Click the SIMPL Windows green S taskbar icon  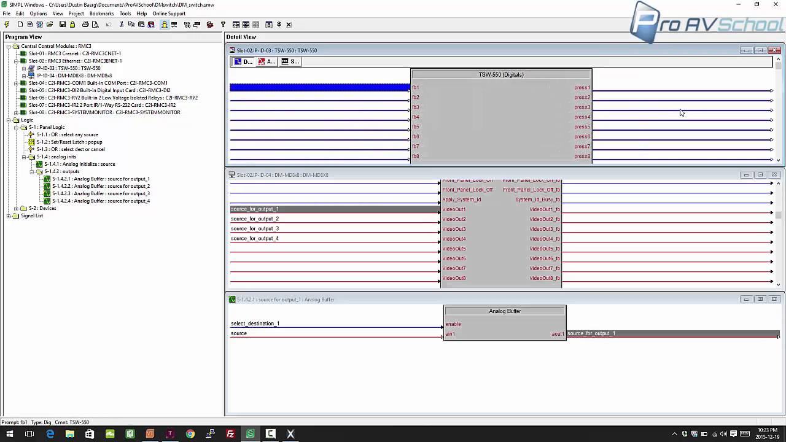point(250,434)
